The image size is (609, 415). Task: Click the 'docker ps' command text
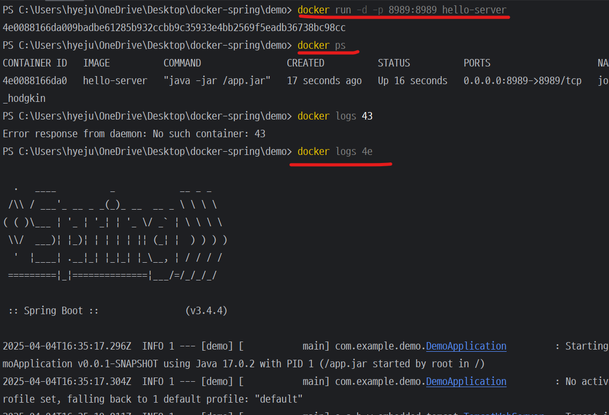tap(322, 45)
